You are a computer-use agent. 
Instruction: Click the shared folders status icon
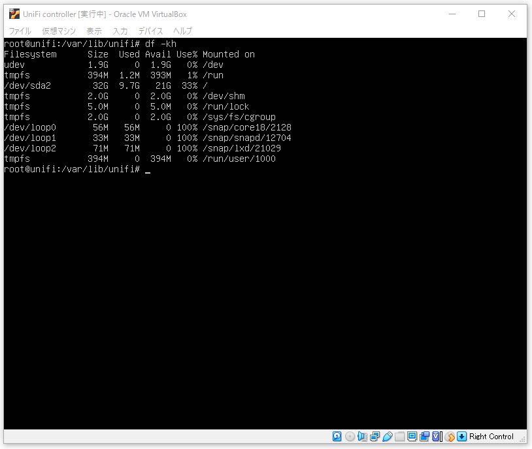coord(400,437)
